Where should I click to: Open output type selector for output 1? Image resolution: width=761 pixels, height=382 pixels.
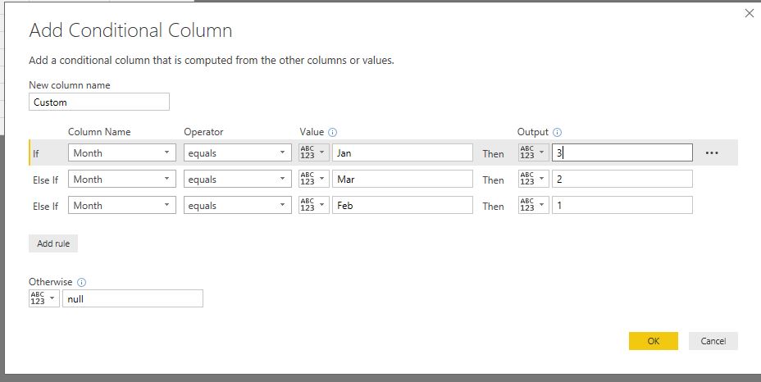pyautogui.click(x=534, y=205)
